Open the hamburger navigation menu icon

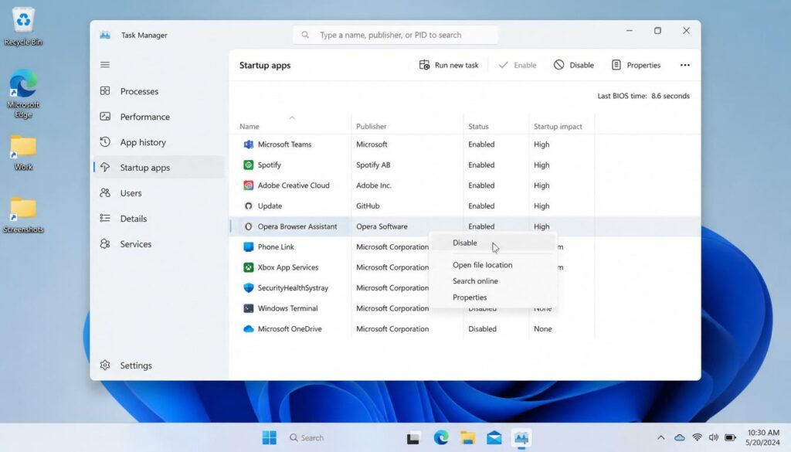(x=105, y=65)
